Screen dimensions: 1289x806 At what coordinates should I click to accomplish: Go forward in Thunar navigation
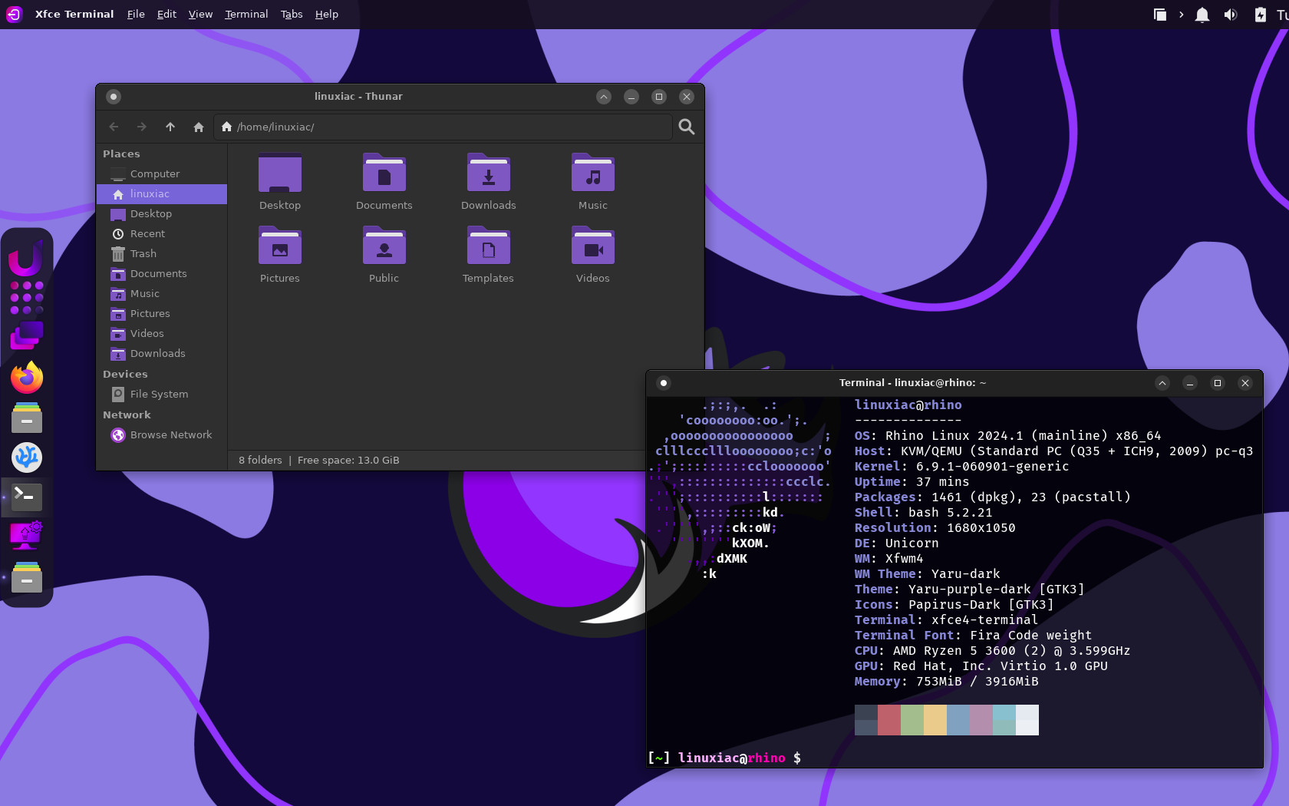click(x=142, y=127)
